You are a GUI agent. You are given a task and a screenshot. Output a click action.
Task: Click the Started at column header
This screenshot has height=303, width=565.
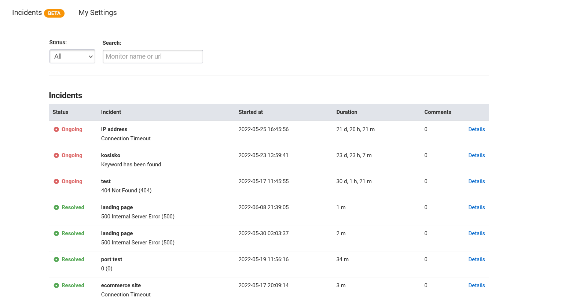(x=250, y=112)
